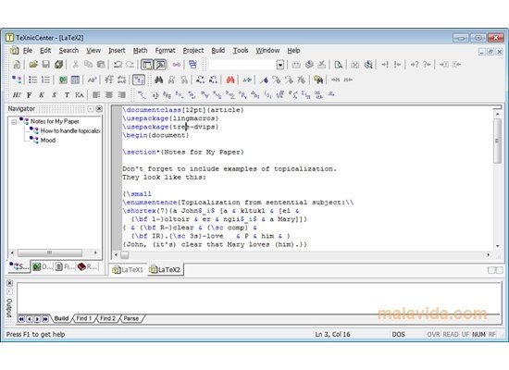Align text left
The image size is (509, 370).
point(96,95)
